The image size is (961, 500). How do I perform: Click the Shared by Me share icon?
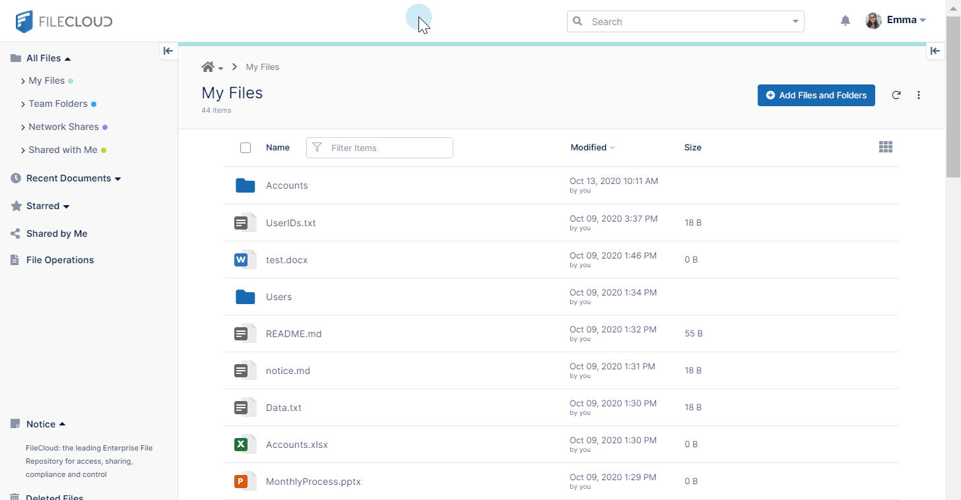[x=16, y=234]
